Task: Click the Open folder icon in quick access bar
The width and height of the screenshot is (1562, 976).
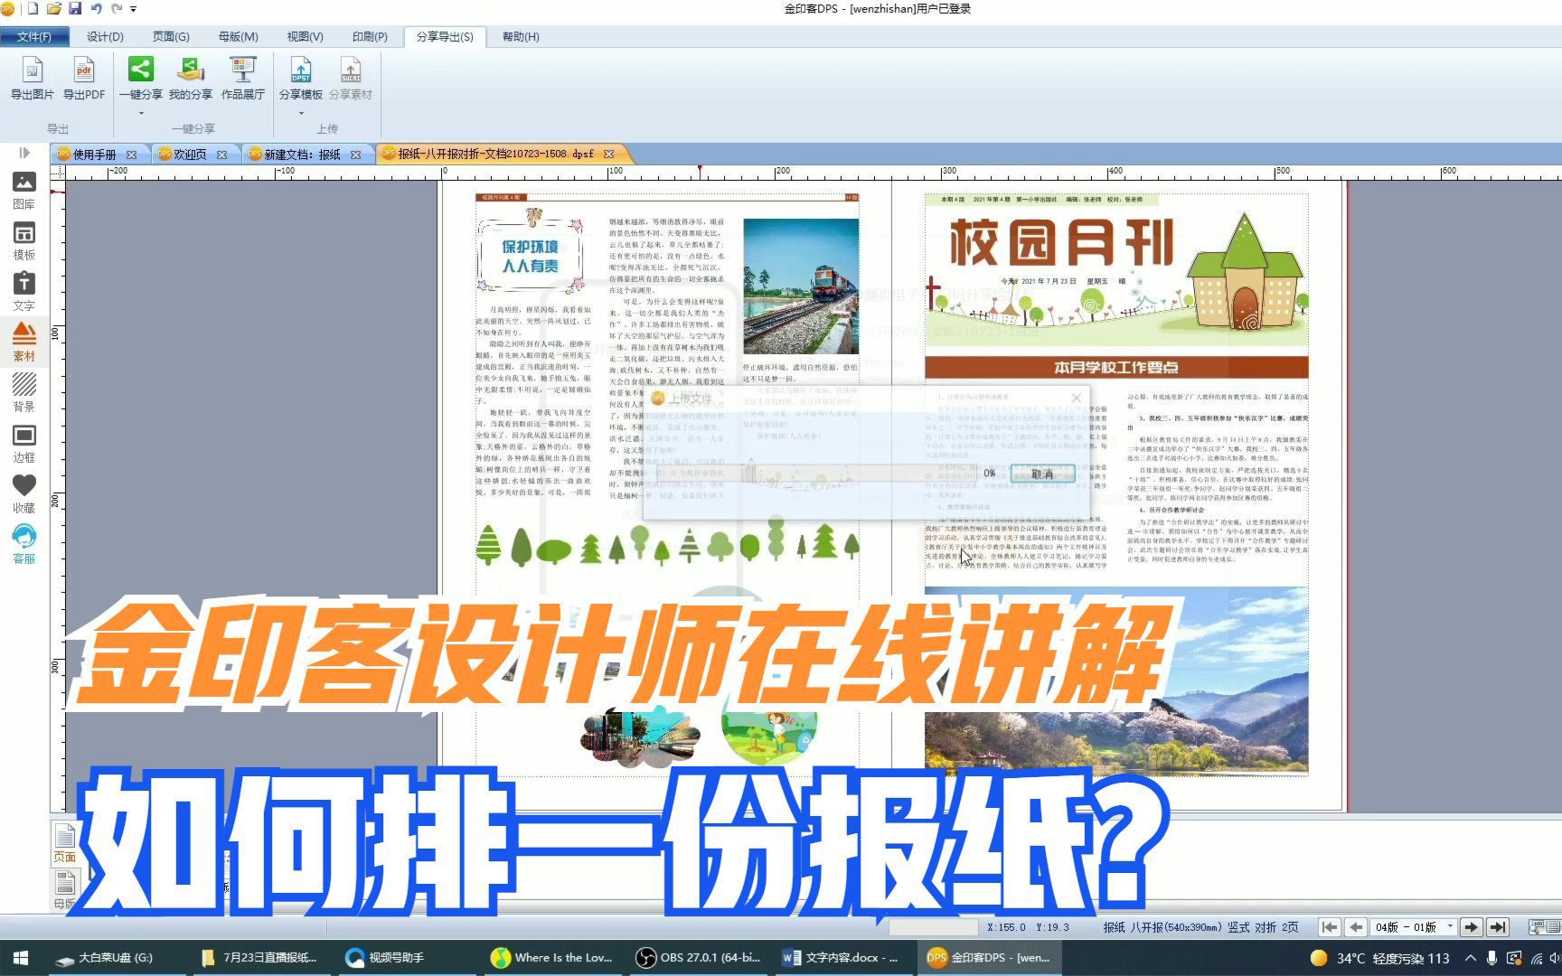Action: (x=54, y=9)
